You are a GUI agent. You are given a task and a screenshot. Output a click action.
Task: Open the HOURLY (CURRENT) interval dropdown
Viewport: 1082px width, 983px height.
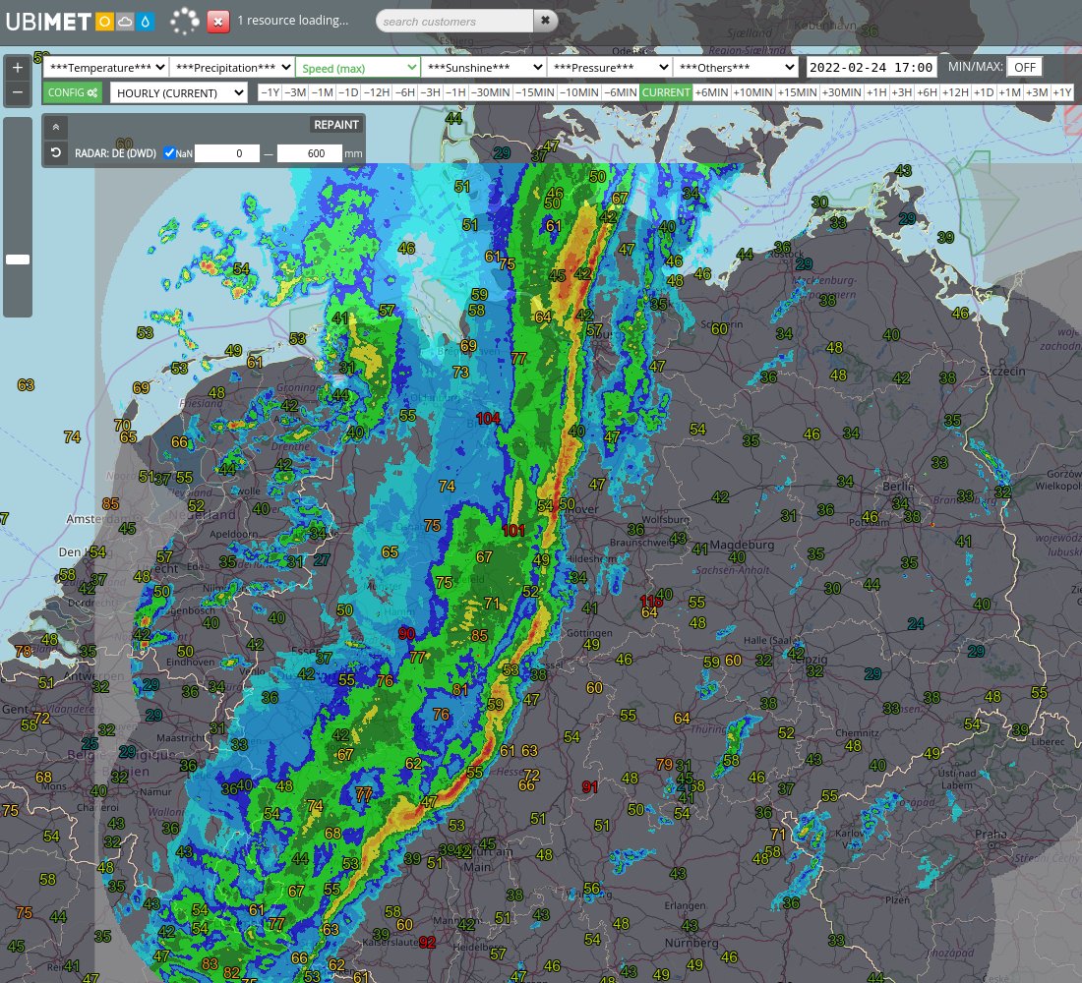[179, 92]
